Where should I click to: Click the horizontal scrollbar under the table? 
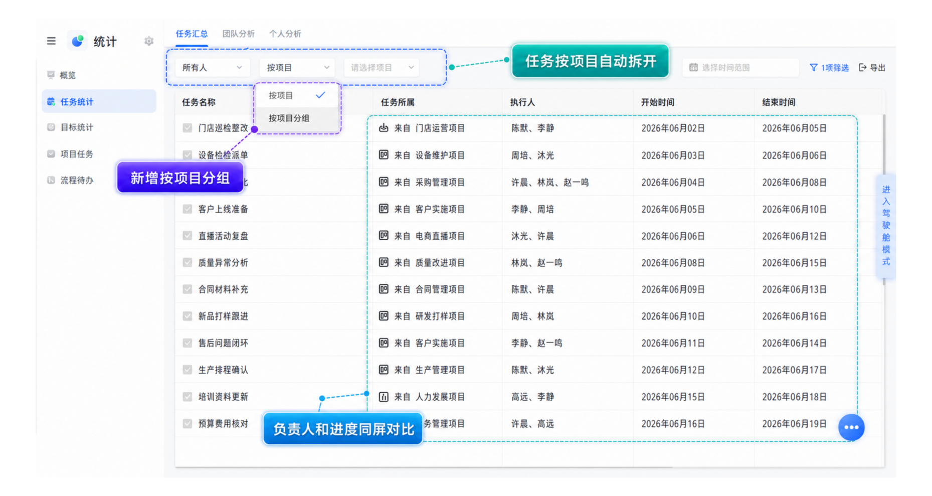[424, 467]
